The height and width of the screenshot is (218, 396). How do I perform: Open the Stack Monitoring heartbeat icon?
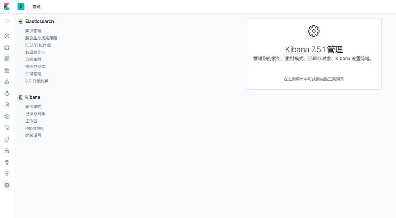(7, 174)
